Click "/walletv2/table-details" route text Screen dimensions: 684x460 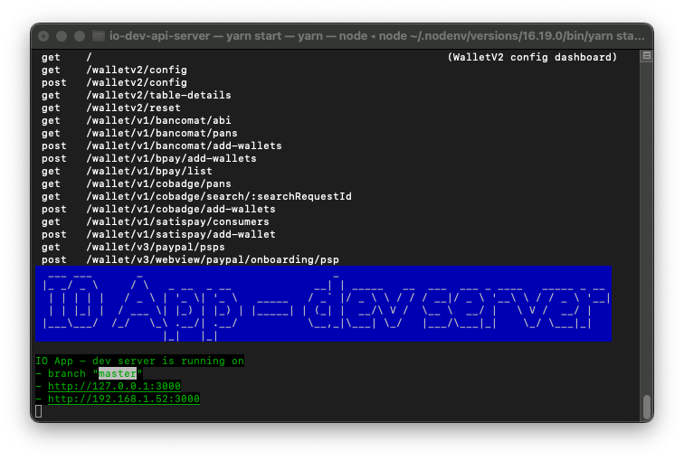[159, 95]
